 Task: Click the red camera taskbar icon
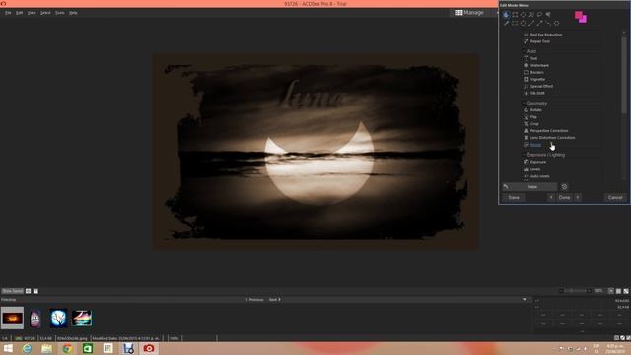pos(149,348)
